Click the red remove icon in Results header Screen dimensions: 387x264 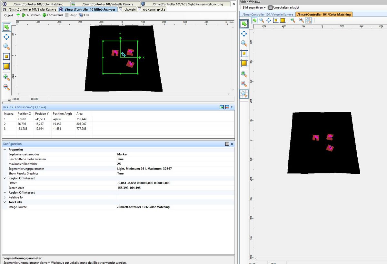pyautogui.click(x=227, y=107)
